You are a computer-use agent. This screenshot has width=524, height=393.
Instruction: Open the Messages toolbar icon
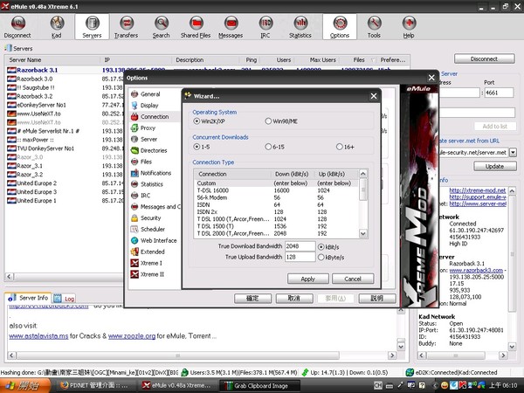pyautogui.click(x=231, y=27)
